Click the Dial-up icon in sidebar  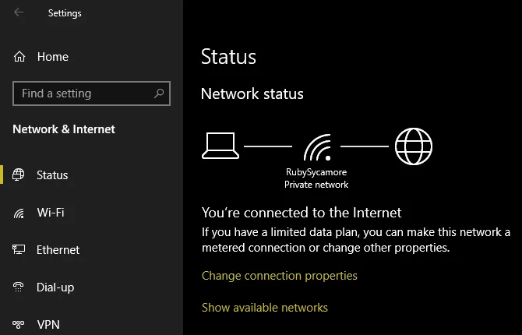coord(19,287)
